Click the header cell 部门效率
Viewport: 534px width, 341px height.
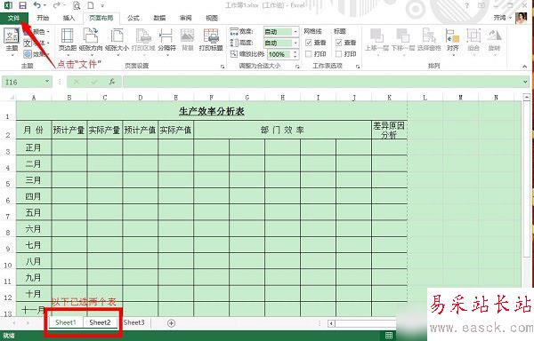click(282, 130)
